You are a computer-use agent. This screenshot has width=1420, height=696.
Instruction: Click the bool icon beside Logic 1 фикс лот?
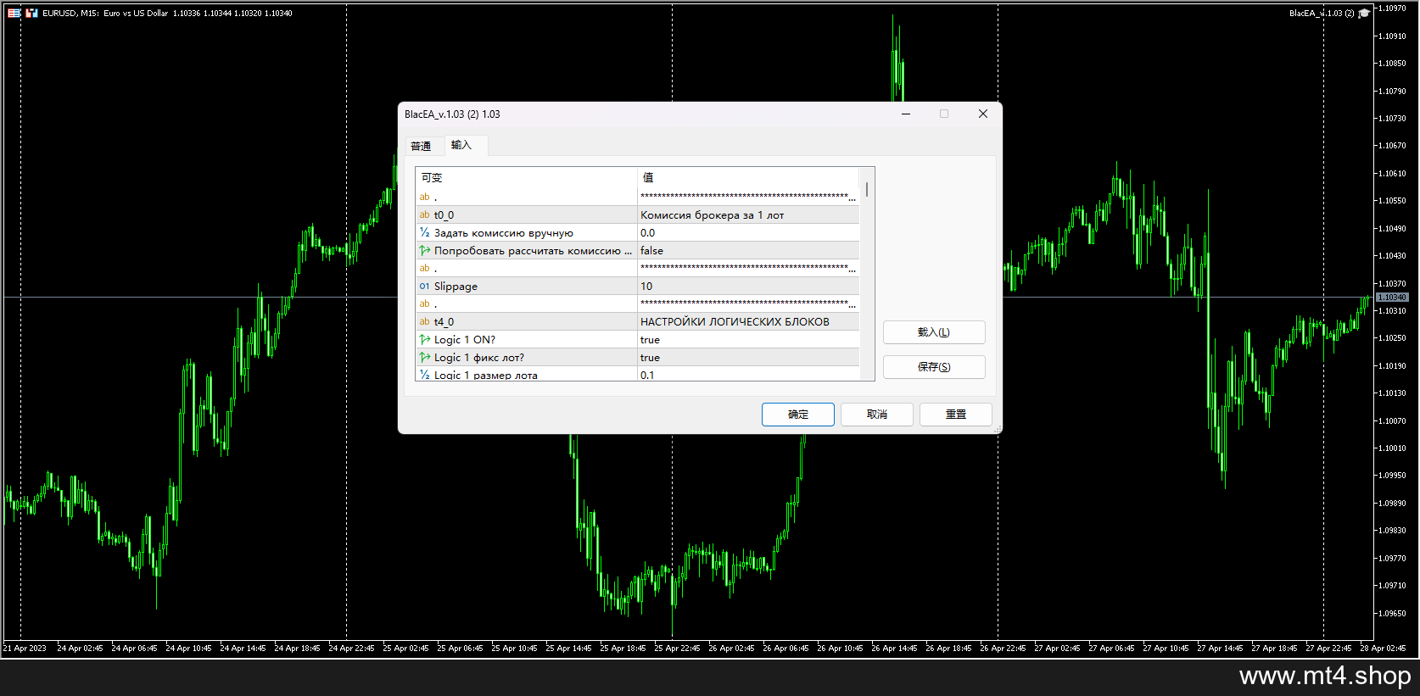[x=424, y=357]
